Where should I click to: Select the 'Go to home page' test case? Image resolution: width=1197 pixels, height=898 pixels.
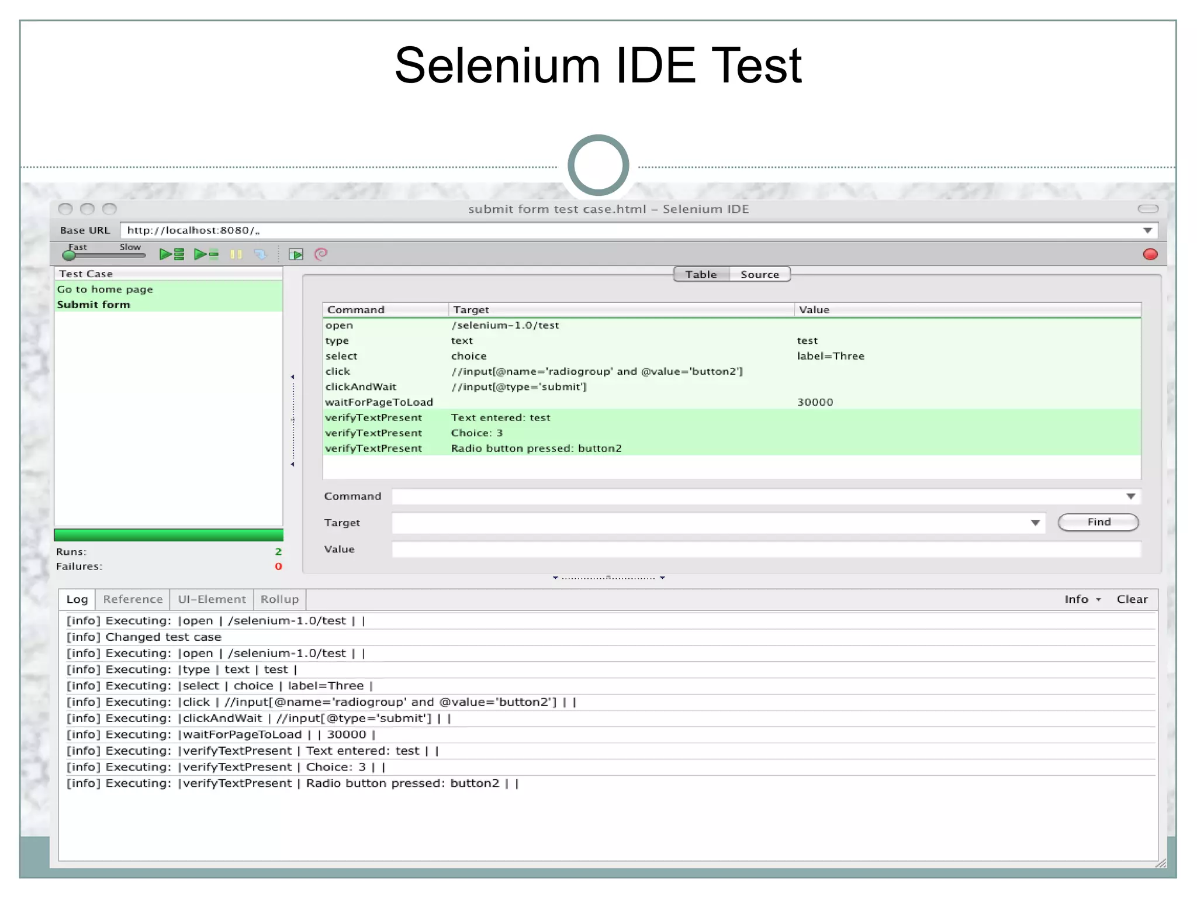point(105,289)
